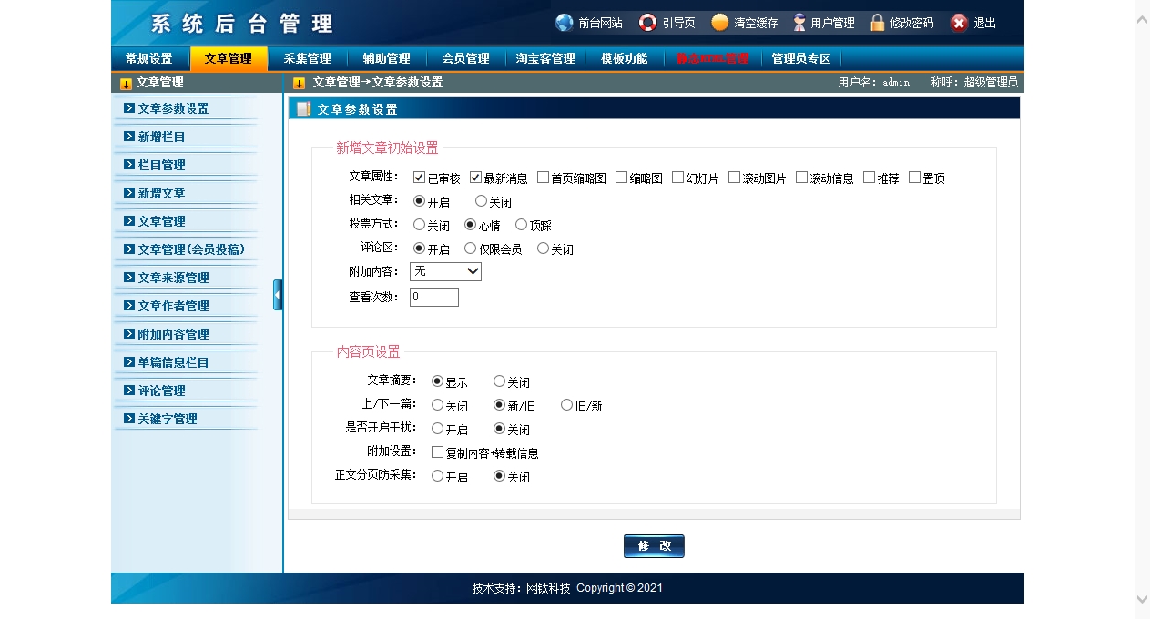Click the page scrollbar up arrow
This screenshot has height=619, width=1150.
1142,19
